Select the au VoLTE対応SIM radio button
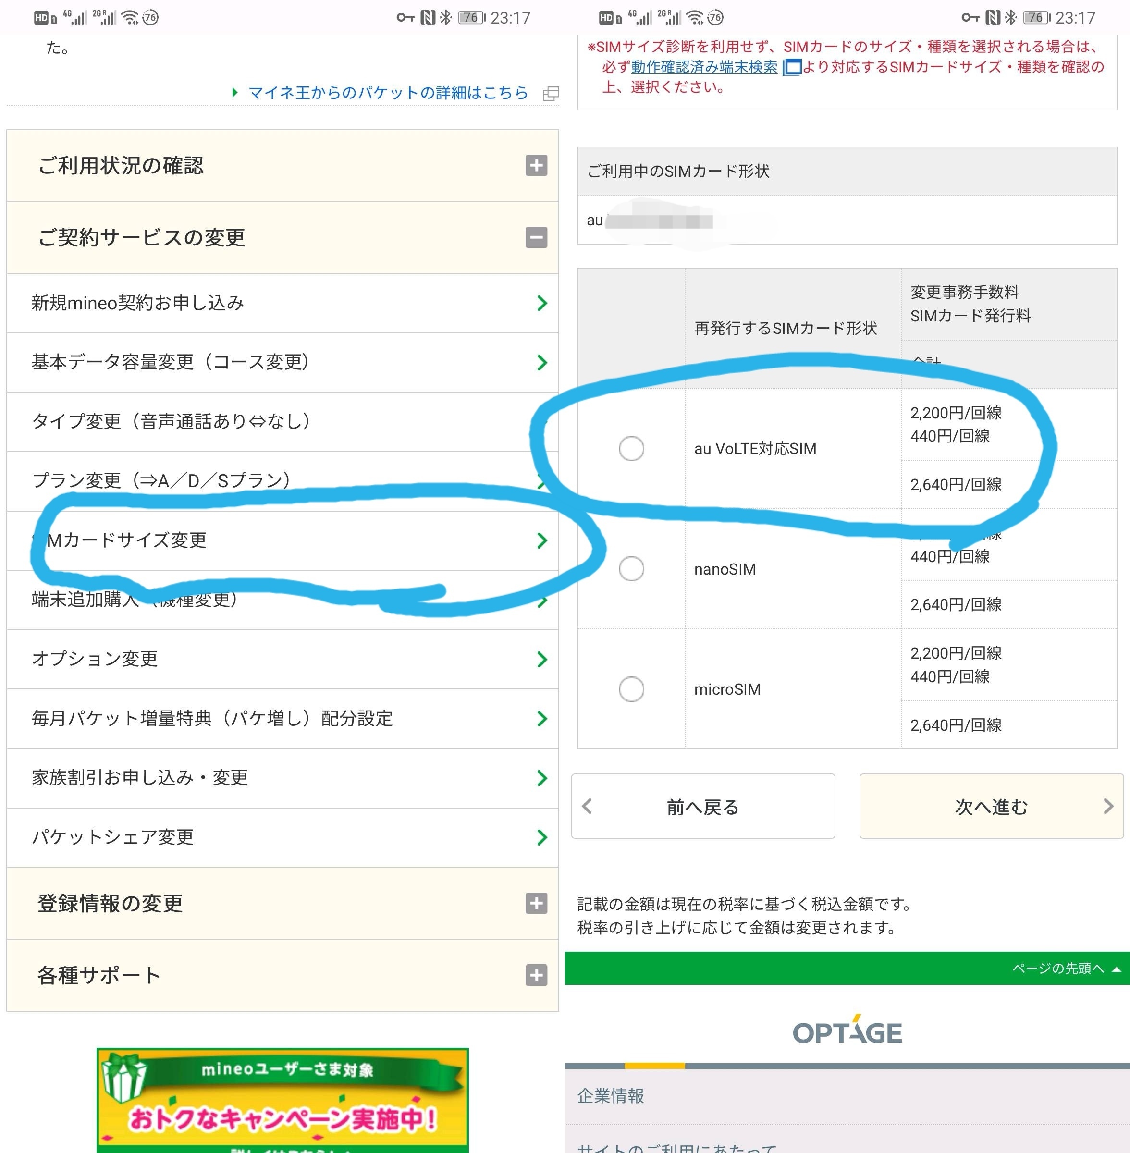The image size is (1130, 1153). tap(631, 449)
